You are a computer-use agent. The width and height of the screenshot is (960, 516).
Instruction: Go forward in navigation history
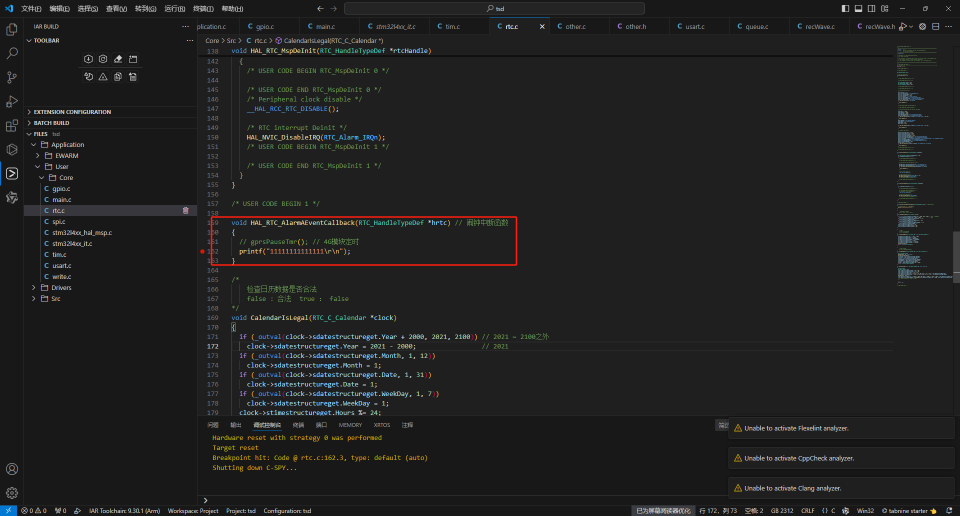coord(333,8)
